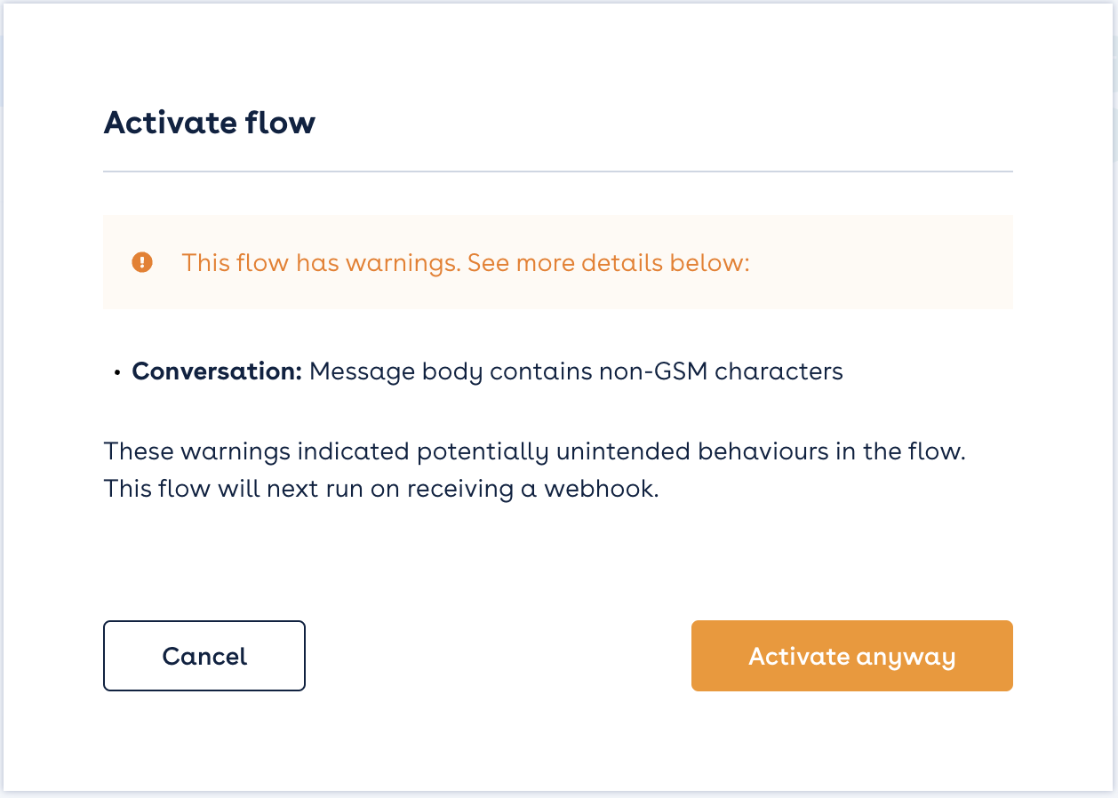Confirm with the Activate anyway button
Viewport: 1118px width, 798px height.
tap(851, 656)
